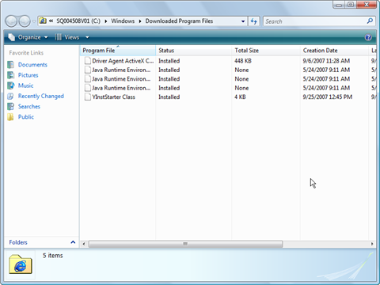Open recent pages dropdown next to Forward
This screenshot has width=380, height=285.
pyautogui.click(x=34, y=21)
